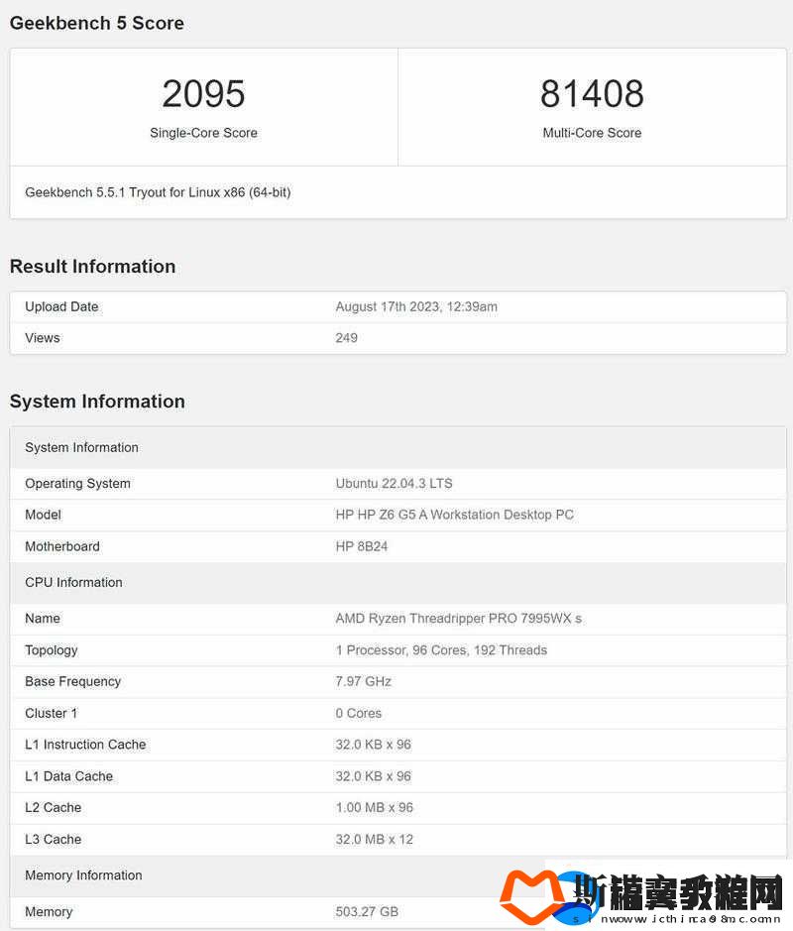Click the "Views" row label
The height and width of the screenshot is (931, 793).
pos(43,338)
